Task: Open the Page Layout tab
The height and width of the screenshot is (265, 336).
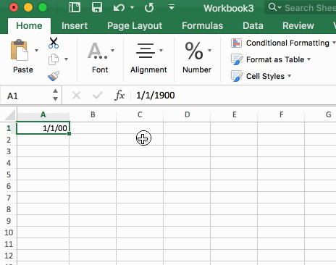Action: (x=135, y=26)
